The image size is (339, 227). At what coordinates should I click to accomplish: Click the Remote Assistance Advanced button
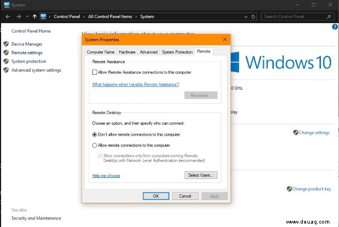coord(201,95)
